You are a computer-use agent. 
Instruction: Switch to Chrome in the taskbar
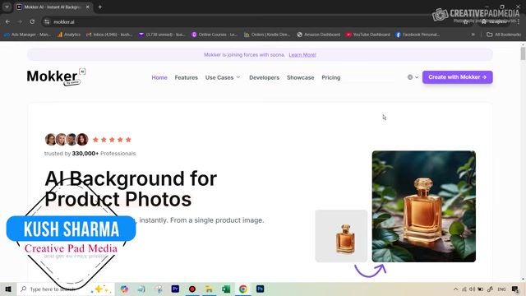tap(243, 289)
